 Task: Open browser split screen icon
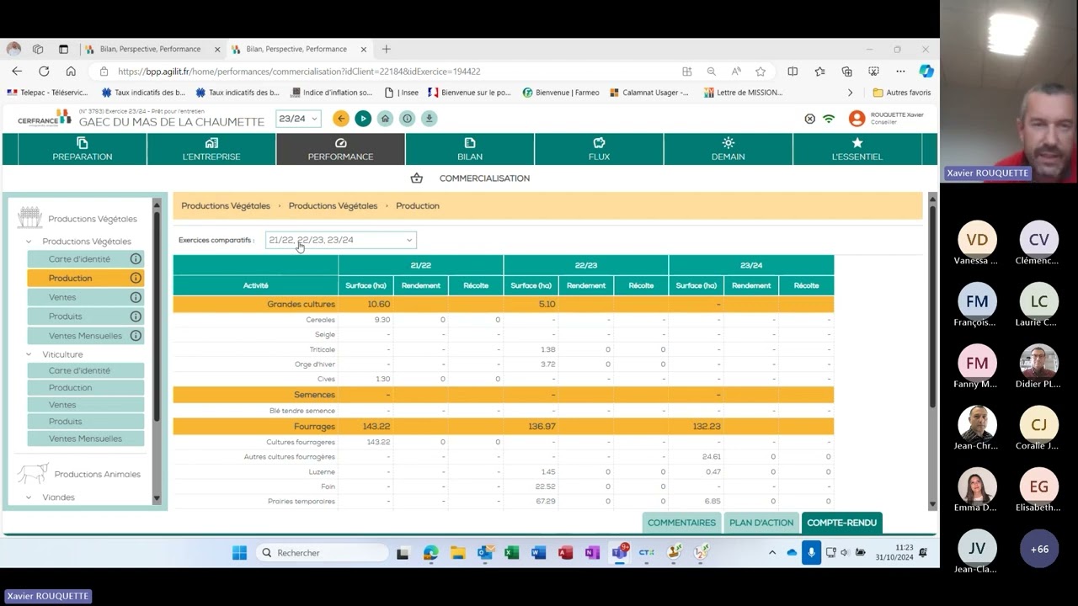point(792,72)
